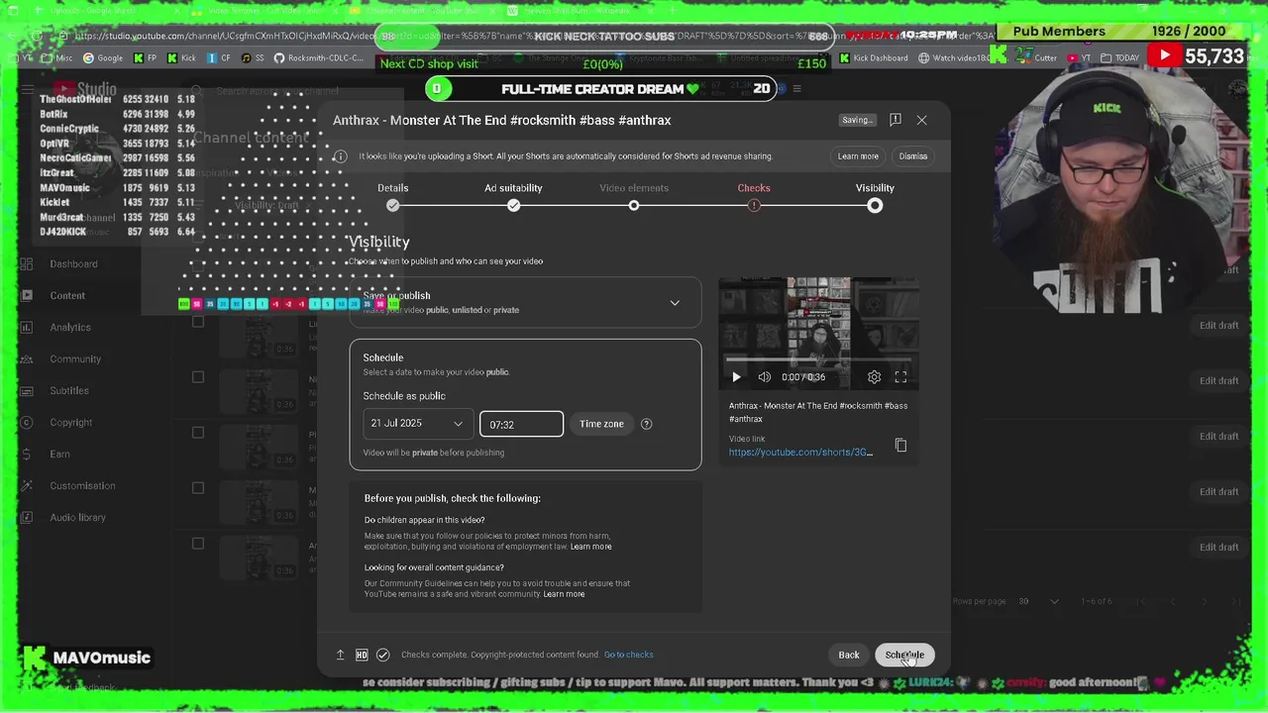The height and width of the screenshot is (713, 1268).
Task: Open Rocksmith-CDLC GitHub bookmark
Action: [319, 58]
